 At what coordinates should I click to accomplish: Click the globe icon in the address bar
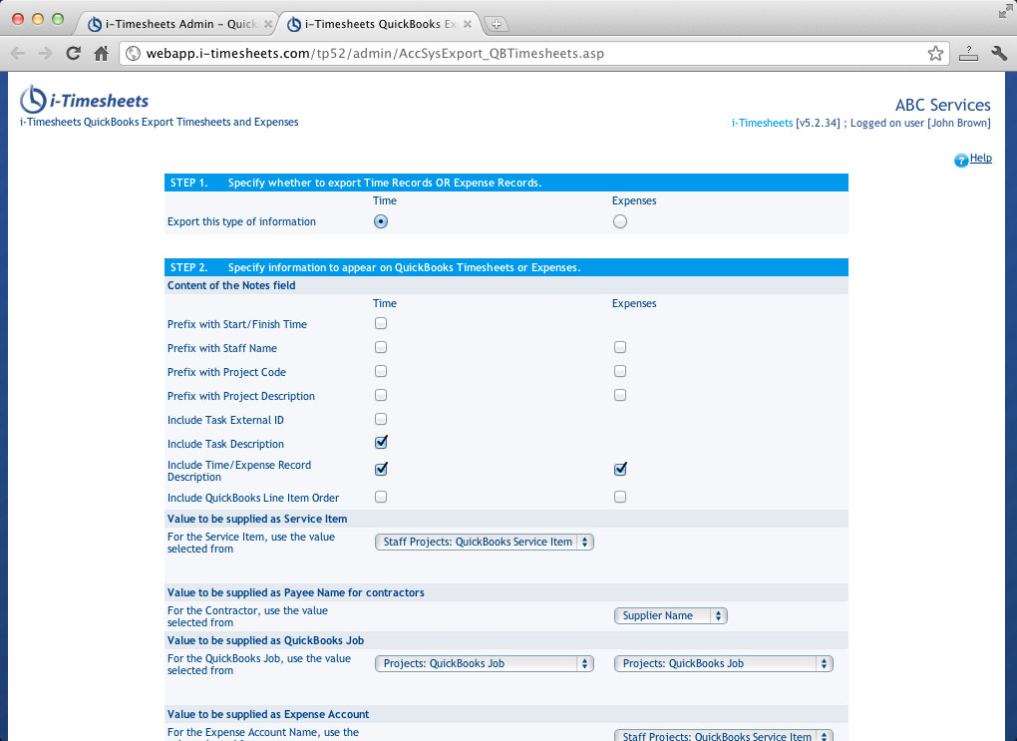133,53
